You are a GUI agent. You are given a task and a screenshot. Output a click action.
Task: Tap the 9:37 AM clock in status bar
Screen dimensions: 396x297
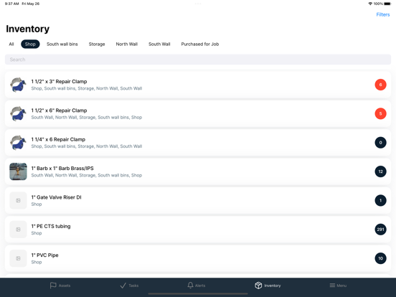(12, 4)
